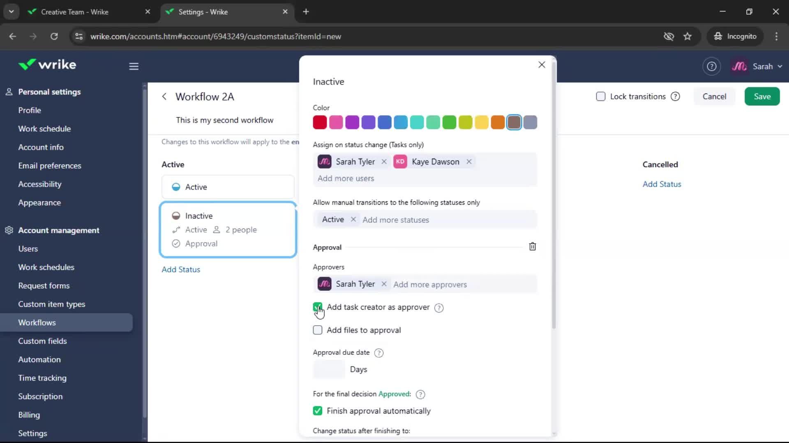
Task: Open the Sarah user account dropdown
Action: (757, 66)
